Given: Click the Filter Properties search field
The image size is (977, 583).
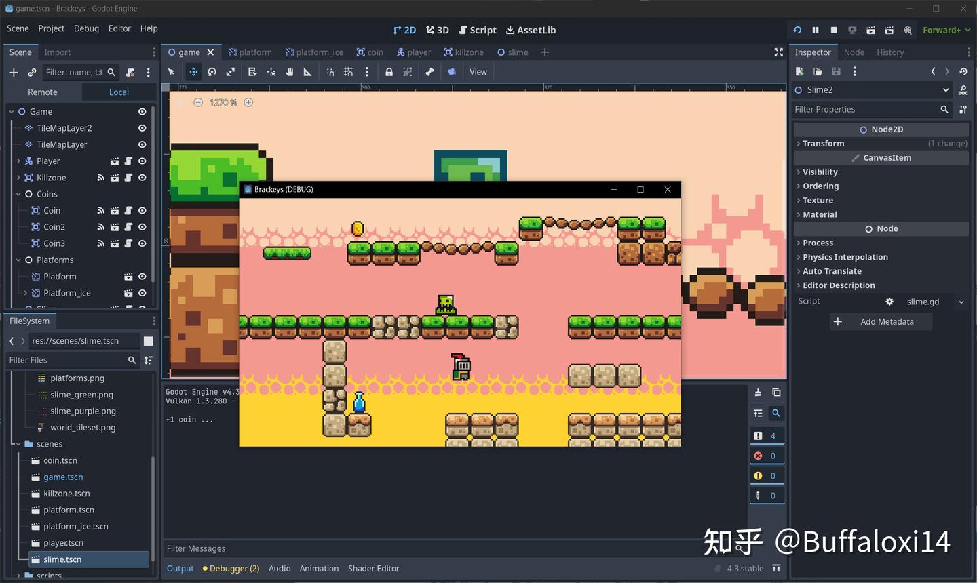Looking at the screenshot, I should coord(872,109).
